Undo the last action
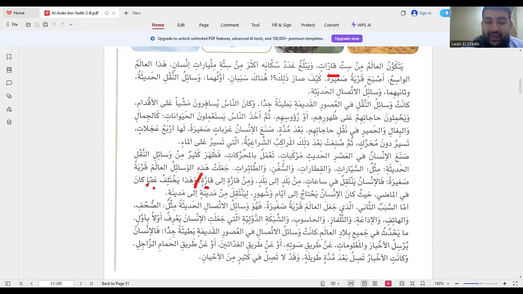This screenshot has width=523, height=294. pyautogui.click(x=54, y=24)
